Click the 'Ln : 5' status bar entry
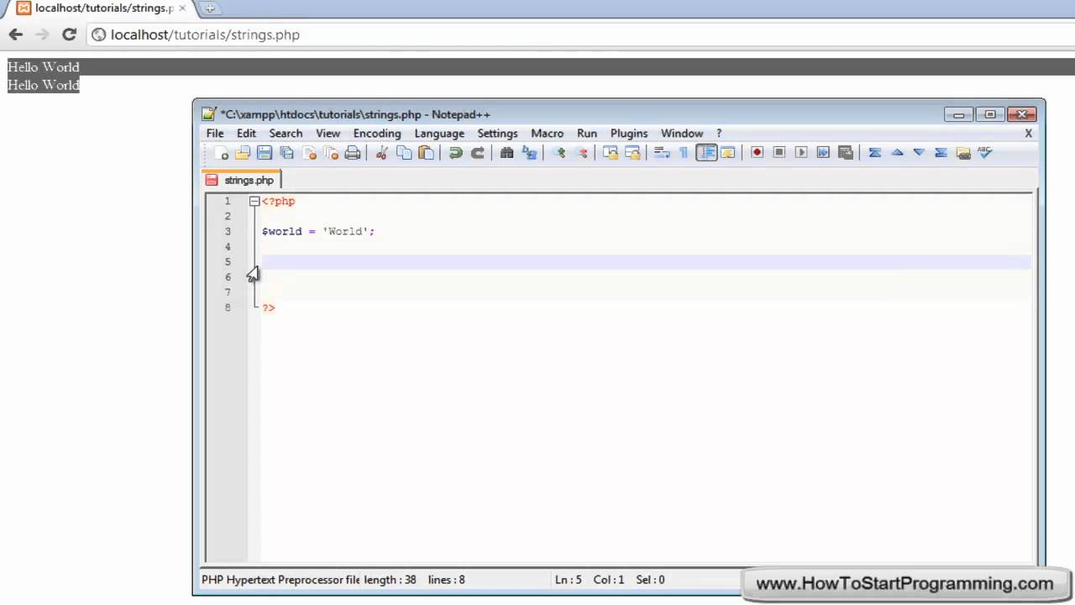 pos(569,580)
